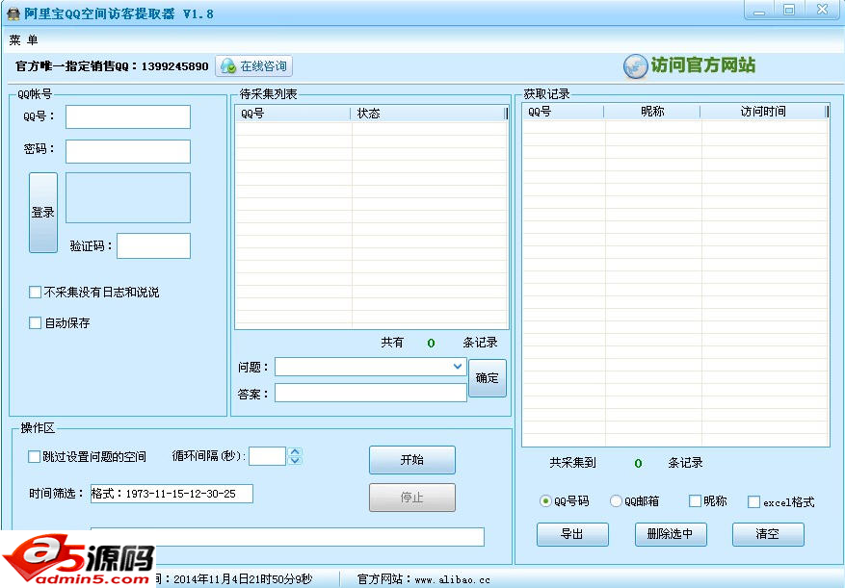Click the 导出 export button
The image size is (845, 588).
click(572, 534)
